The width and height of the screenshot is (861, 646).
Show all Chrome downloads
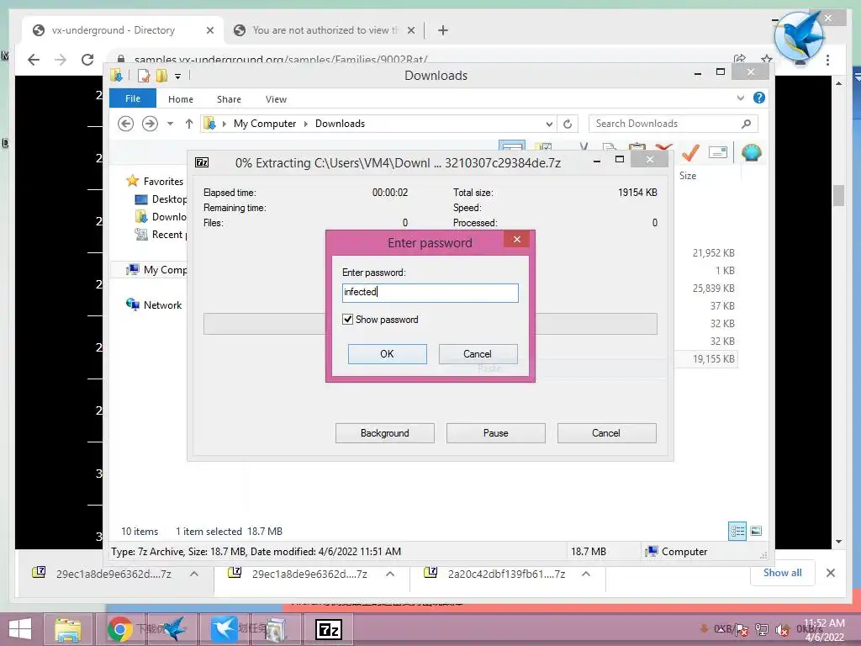click(783, 573)
